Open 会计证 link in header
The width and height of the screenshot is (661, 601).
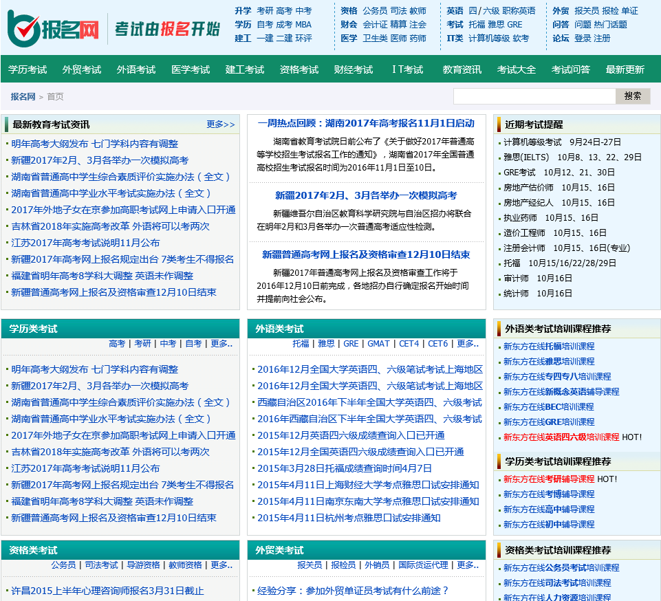tap(375, 25)
